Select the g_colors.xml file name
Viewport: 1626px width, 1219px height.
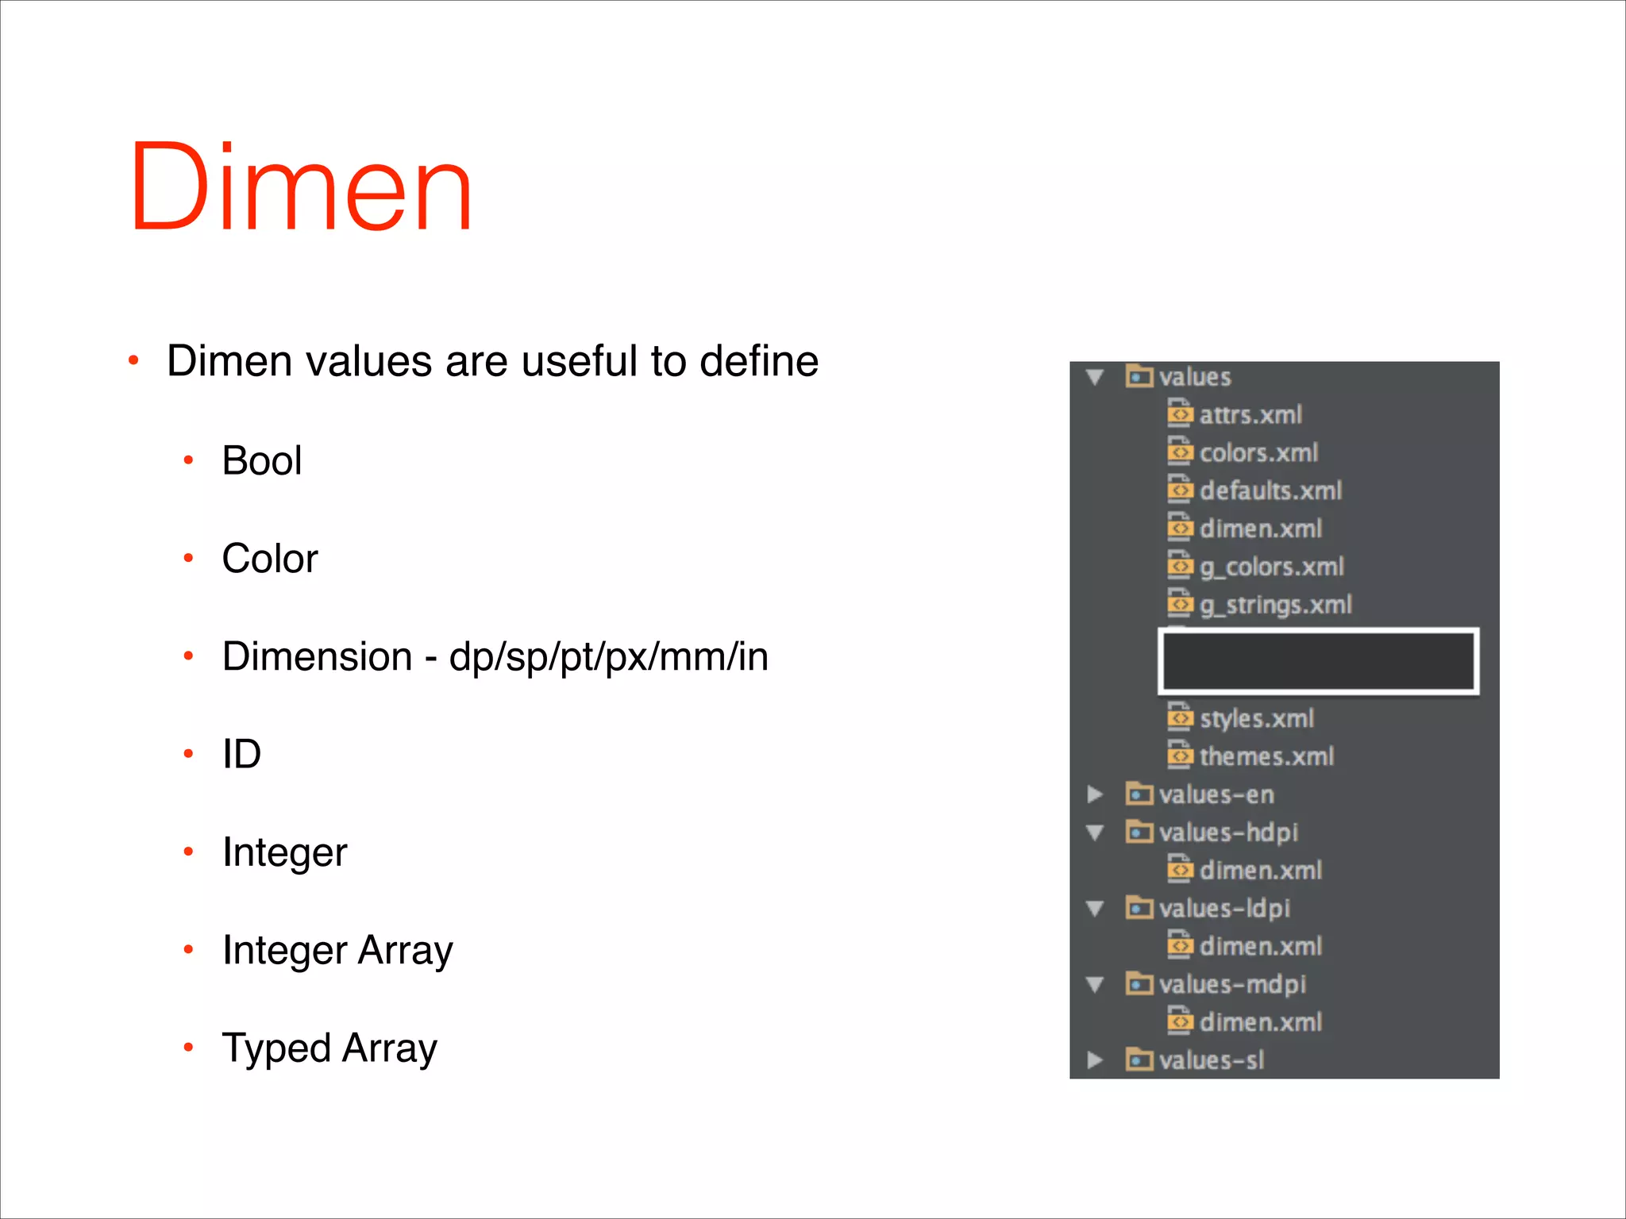click(1272, 567)
